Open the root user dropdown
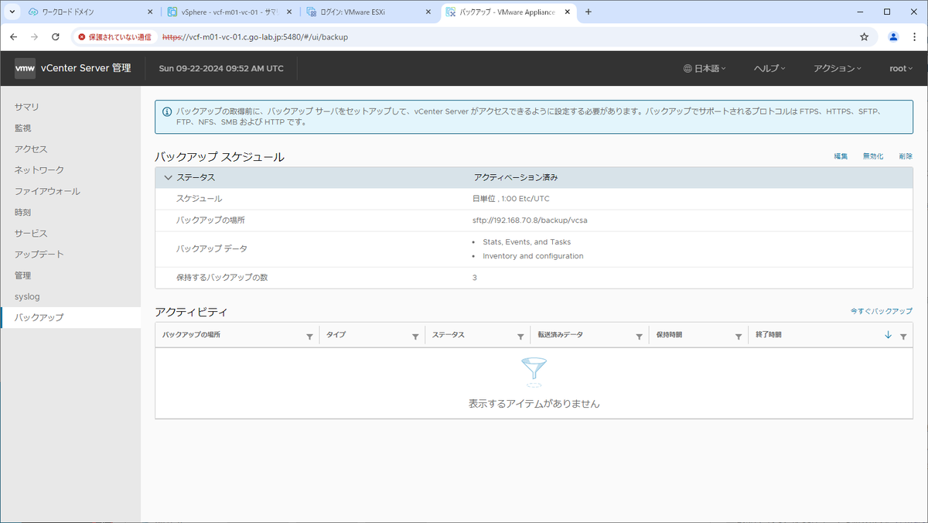928x523 pixels. point(901,68)
